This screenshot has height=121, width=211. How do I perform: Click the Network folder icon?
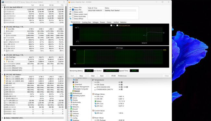[71, 107]
